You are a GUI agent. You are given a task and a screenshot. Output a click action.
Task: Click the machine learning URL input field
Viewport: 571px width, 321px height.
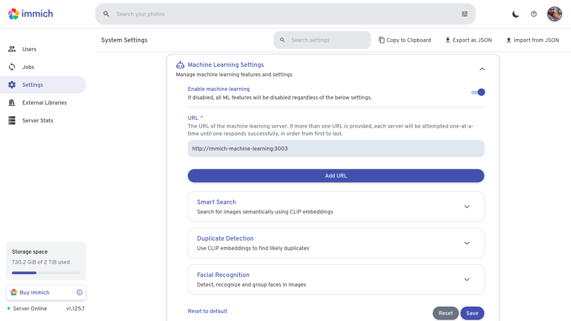click(x=336, y=149)
